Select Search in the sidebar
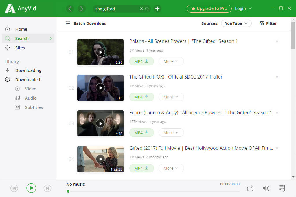Viewport: 296px width, 197px height. [x=28, y=38]
